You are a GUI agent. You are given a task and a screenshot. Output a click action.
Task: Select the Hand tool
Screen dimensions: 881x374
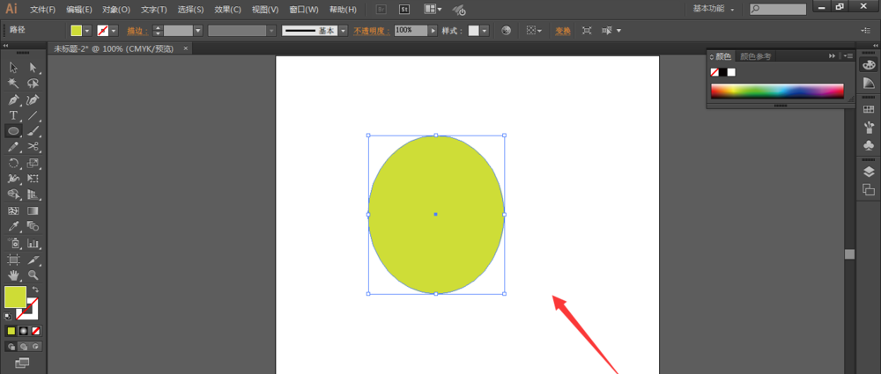point(14,275)
